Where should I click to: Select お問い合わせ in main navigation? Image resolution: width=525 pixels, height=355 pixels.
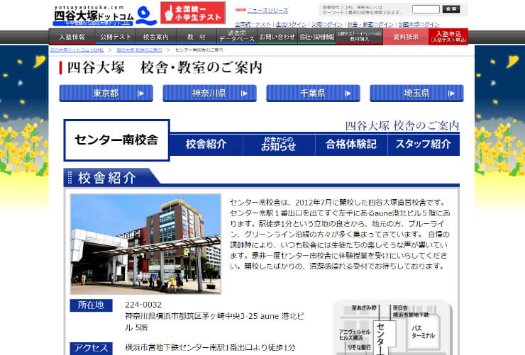click(277, 37)
